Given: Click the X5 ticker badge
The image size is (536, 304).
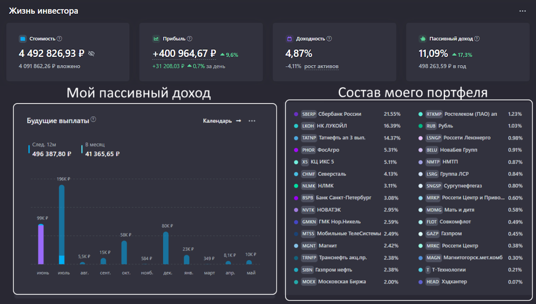Looking at the screenshot, I should point(305,162).
